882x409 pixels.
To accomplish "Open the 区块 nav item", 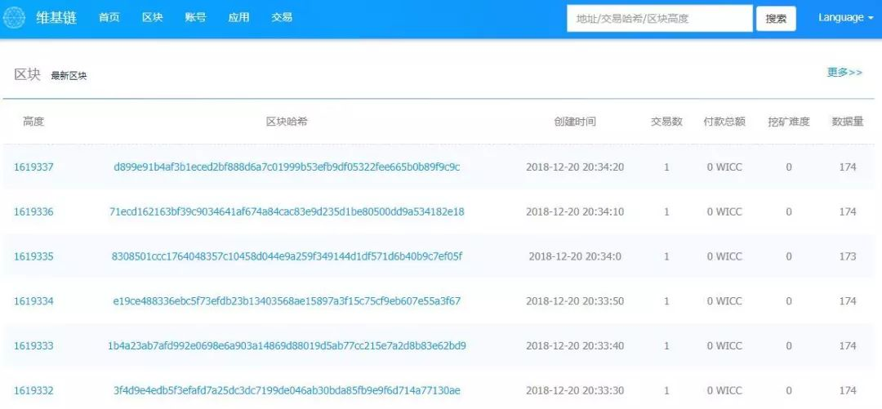I will [x=153, y=17].
